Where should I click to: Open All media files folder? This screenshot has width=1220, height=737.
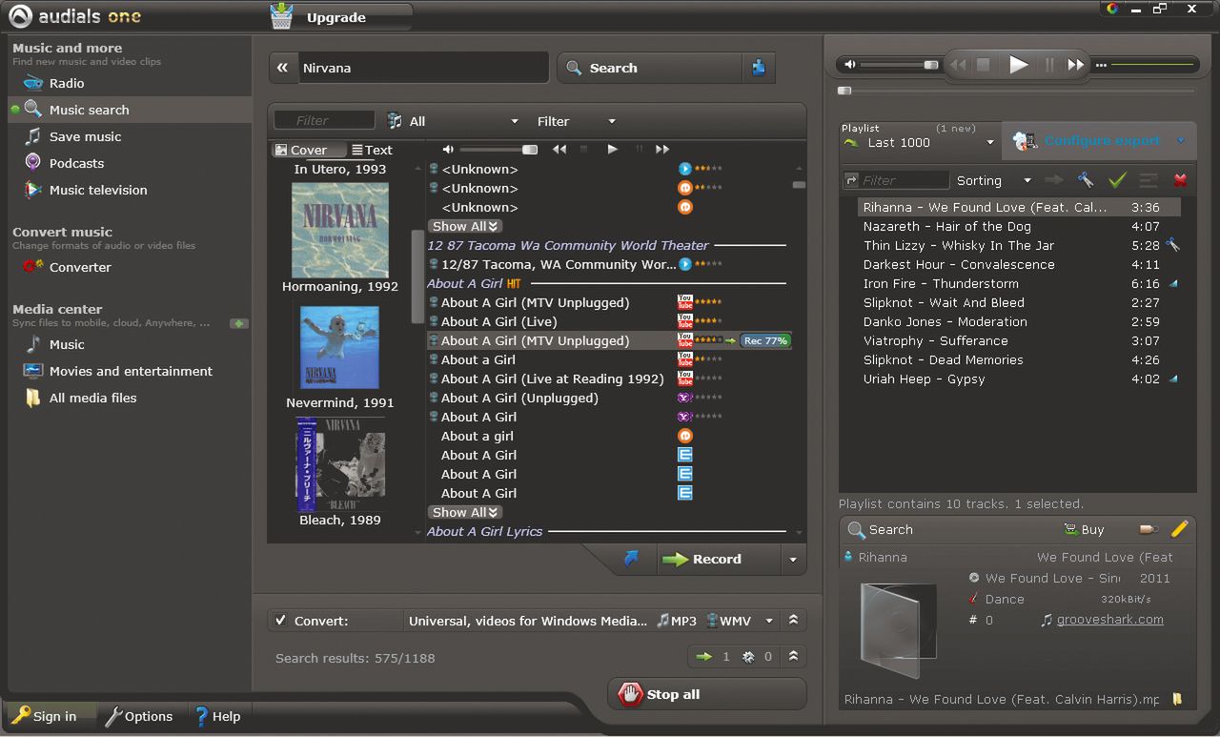(92, 398)
